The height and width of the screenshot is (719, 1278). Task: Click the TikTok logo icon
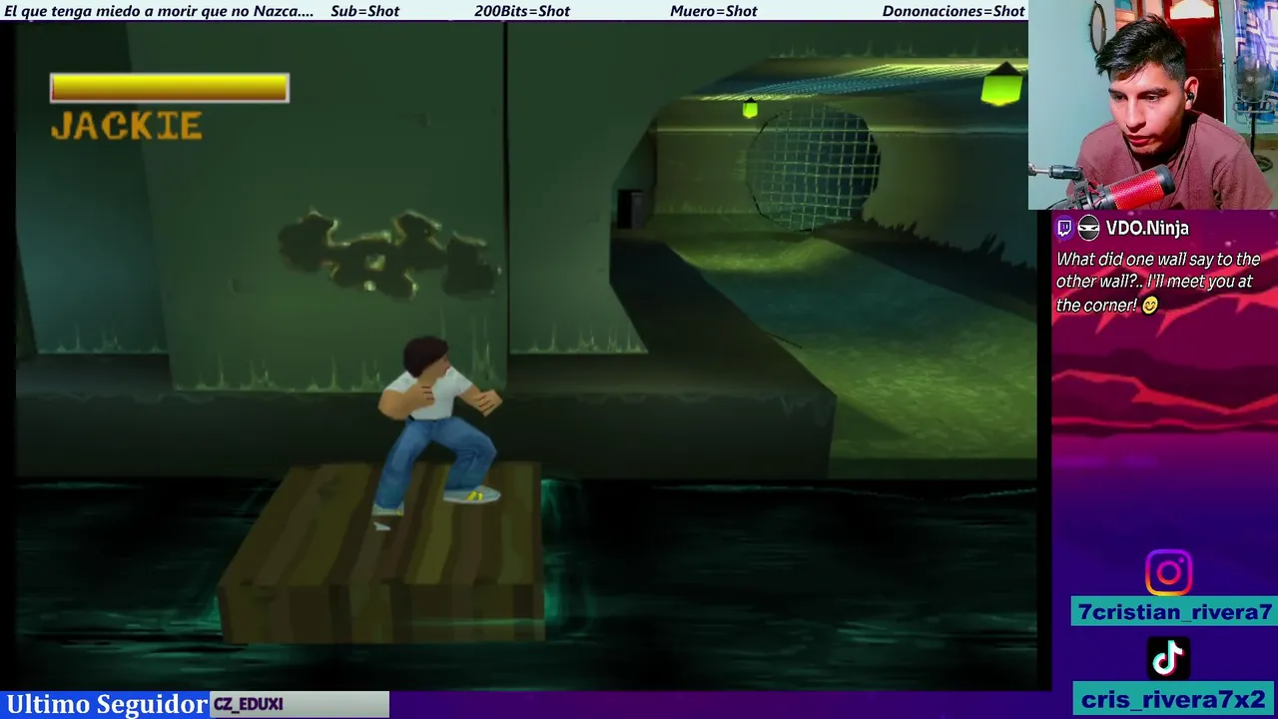click(1168, 657)
